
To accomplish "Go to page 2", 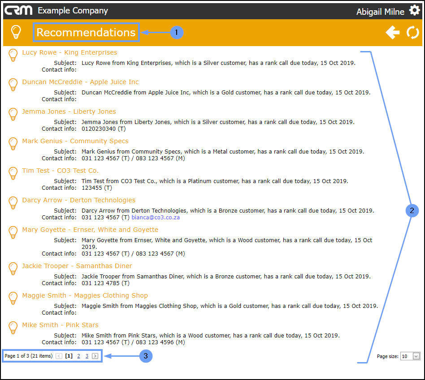I will [78, 356].
